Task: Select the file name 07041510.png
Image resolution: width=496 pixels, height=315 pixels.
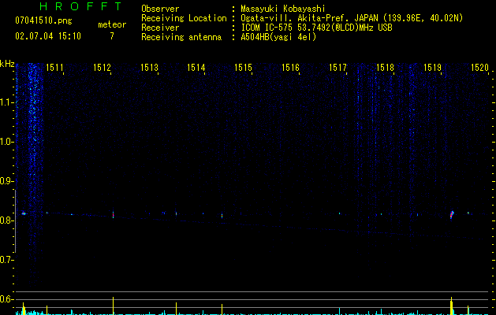Action: coord(43,21)
